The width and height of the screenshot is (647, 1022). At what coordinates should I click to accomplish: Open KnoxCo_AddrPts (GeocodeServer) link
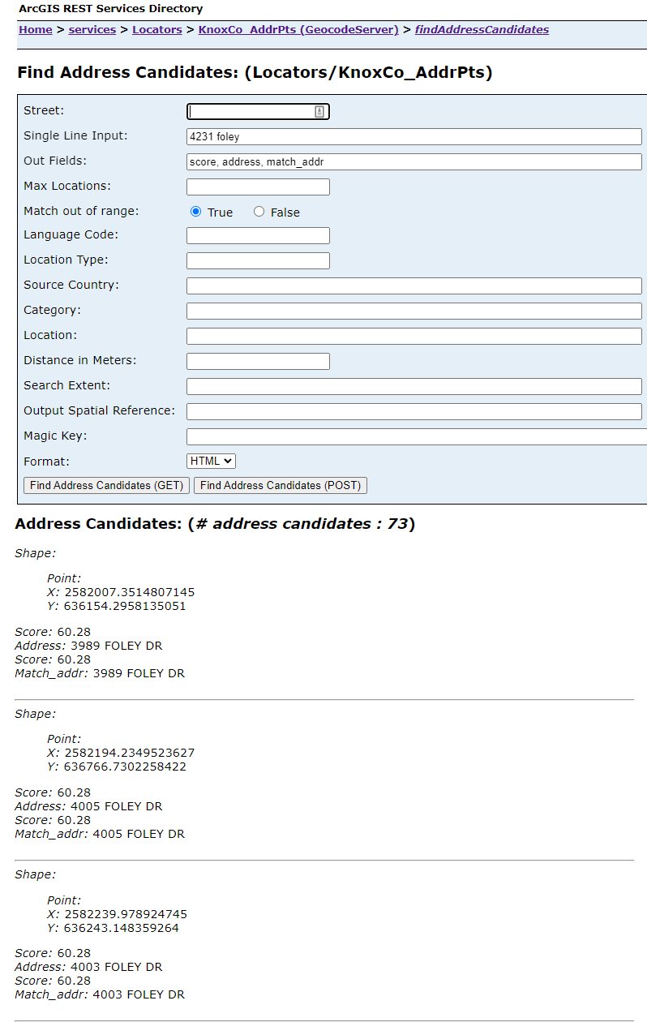pos(298,30)
